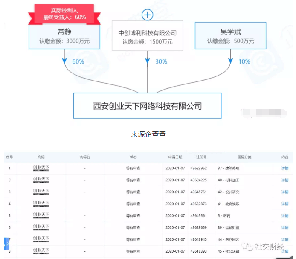Viewport: 296px width, 259px height.
Task: Click the 国际分类 column header
Action: 244,157
